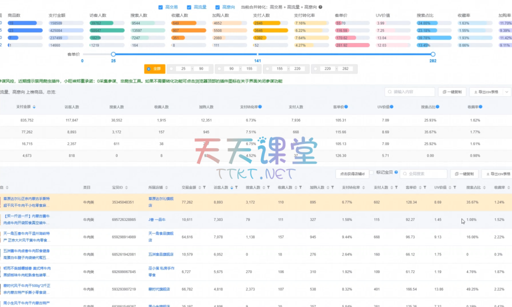The width and height of the screenshot is (512, 307).
Task: Click info icon next to summary 支付转化率
Action: [260, 107]
